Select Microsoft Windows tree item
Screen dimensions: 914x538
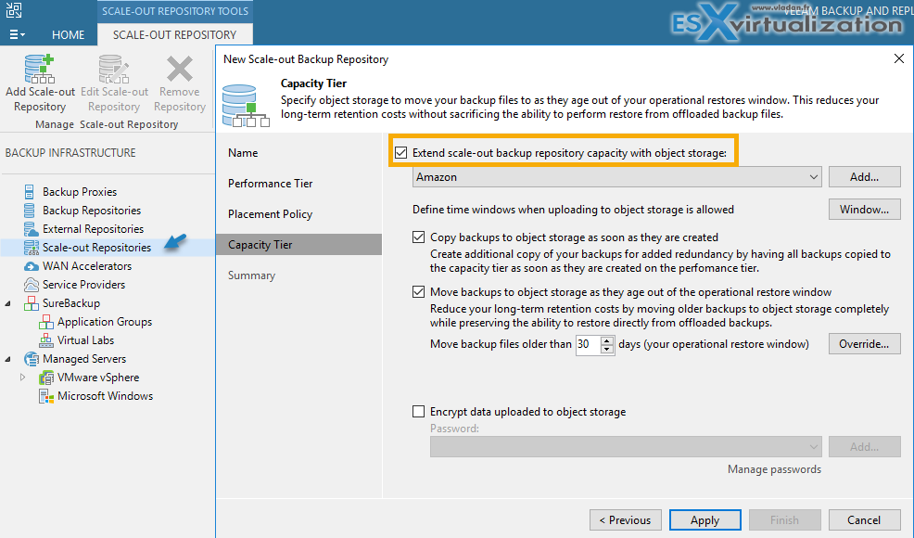tap(105, 396)
